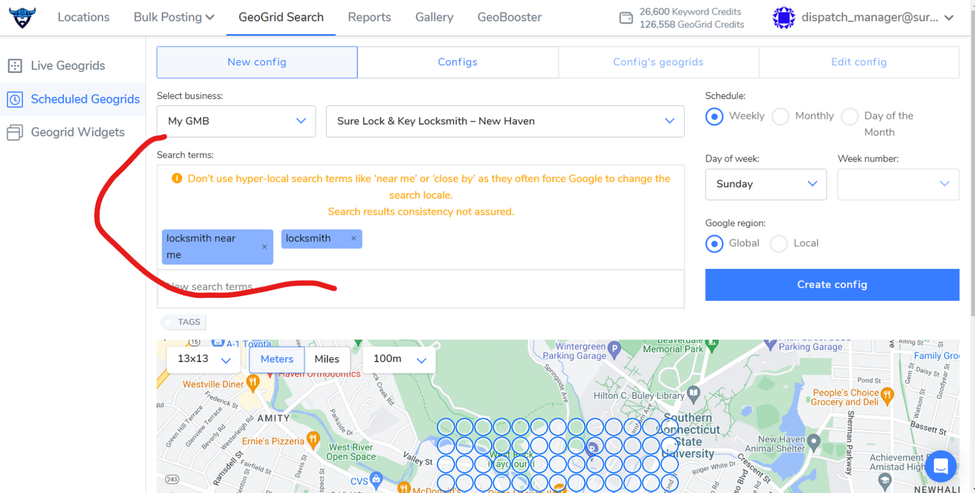975x493 pixels.
Task: Click the 126,558 GeoGrid Credits text
Action: (x=692, y=24)
